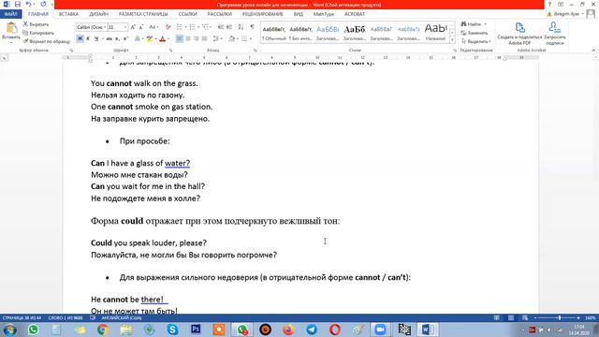Open Google Chrome from the taskbar

pos(102,330)
